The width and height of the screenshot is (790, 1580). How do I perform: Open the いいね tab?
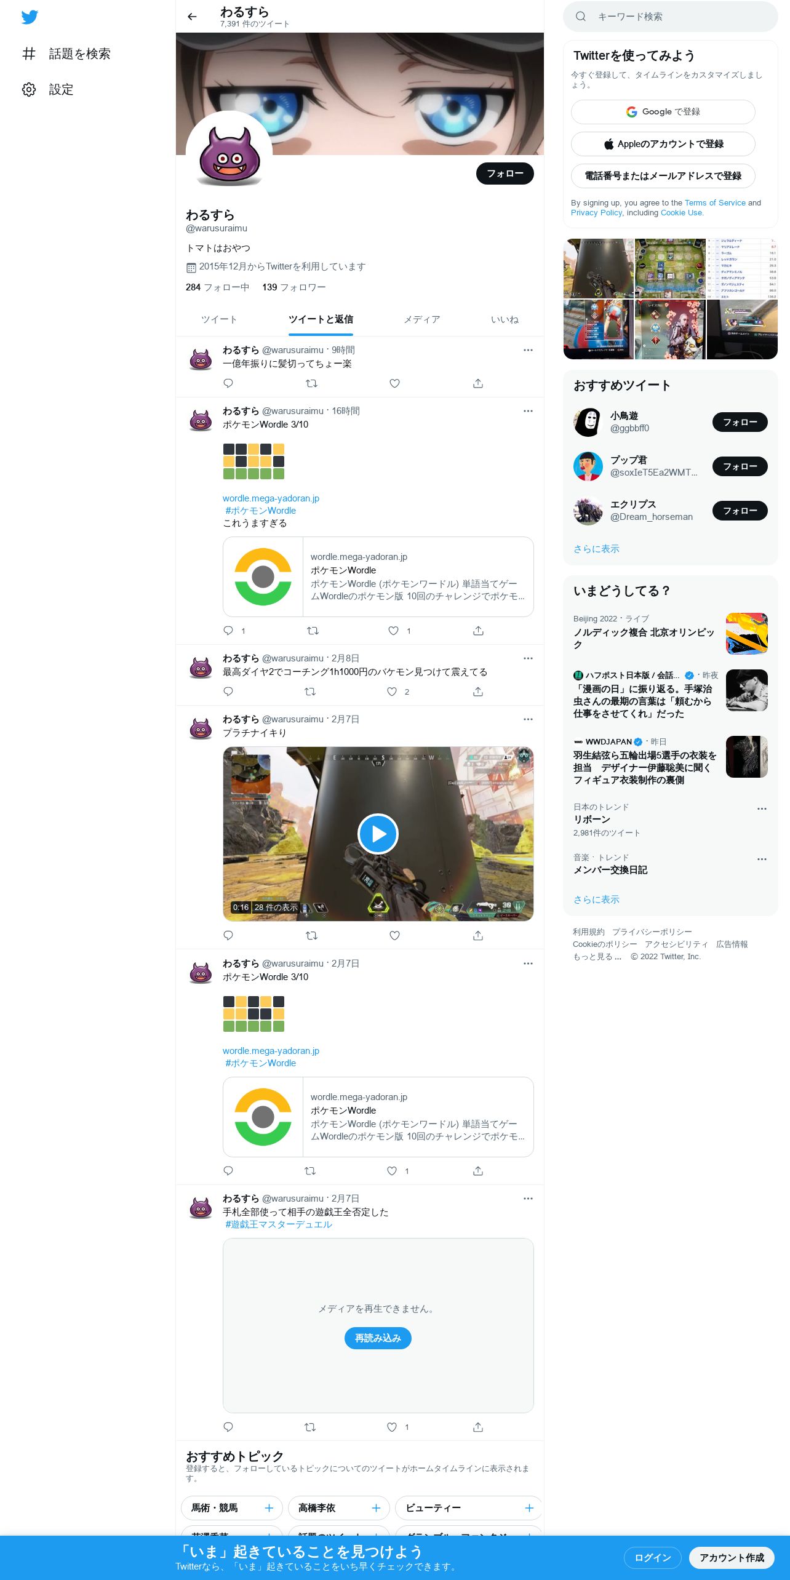pos(504,320)
